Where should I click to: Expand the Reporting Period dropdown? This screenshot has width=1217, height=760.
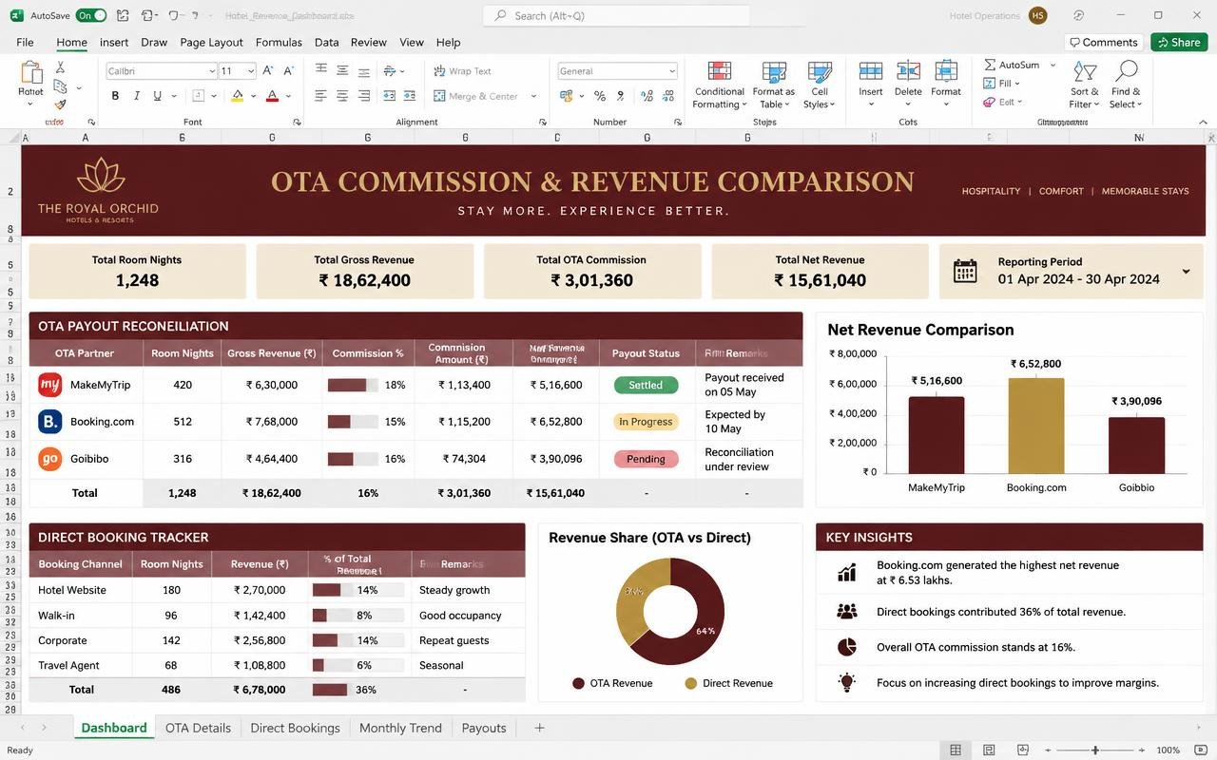pos(1186,272)
